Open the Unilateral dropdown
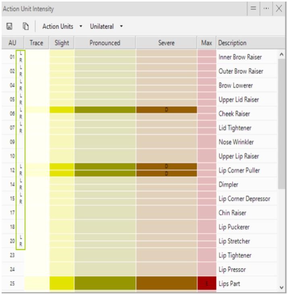The image size is (288, 295). (106, 27)
